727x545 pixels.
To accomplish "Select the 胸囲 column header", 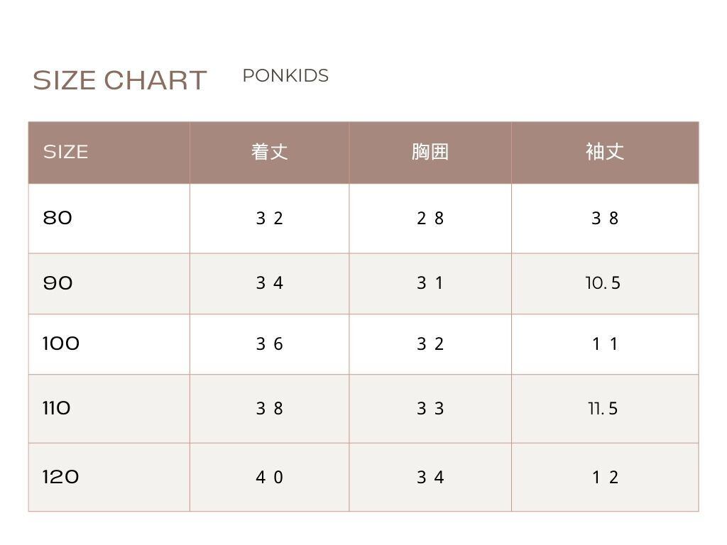I will coord(430,152).
